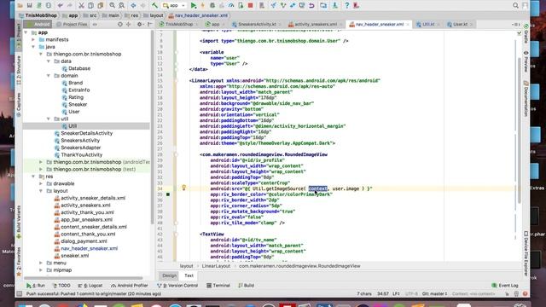Image resolution: width=546 pixels, height=307 pixels.
Task: Open the Terminal tool window
Action: click(x=218, y=286)
